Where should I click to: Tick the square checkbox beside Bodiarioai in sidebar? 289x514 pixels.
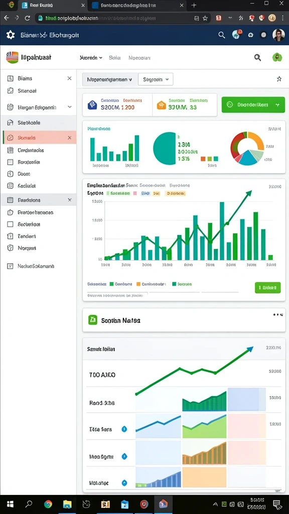(10, 224)
